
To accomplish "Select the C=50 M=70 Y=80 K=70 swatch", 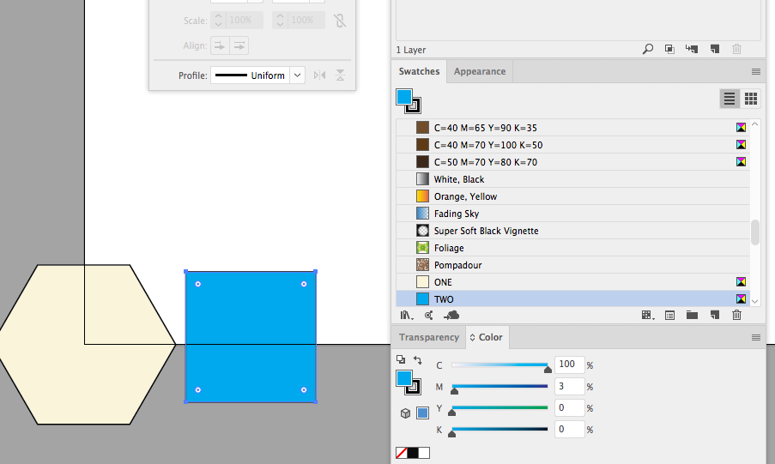I will click(x=573, y=162).
